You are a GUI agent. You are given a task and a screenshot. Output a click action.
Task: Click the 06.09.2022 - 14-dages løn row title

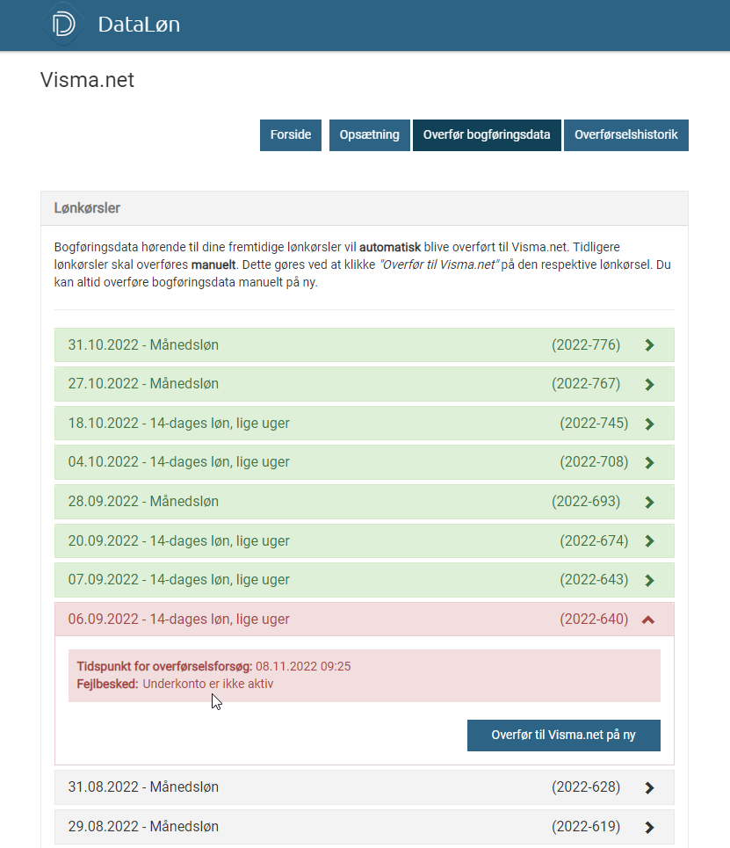click(178, 620)
